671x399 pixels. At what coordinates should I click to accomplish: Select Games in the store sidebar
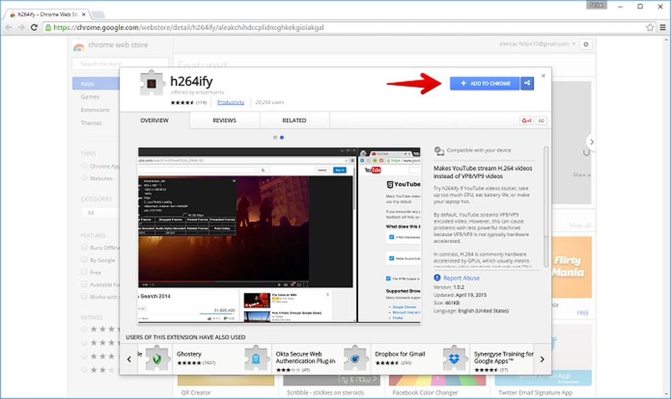(90, 97)
